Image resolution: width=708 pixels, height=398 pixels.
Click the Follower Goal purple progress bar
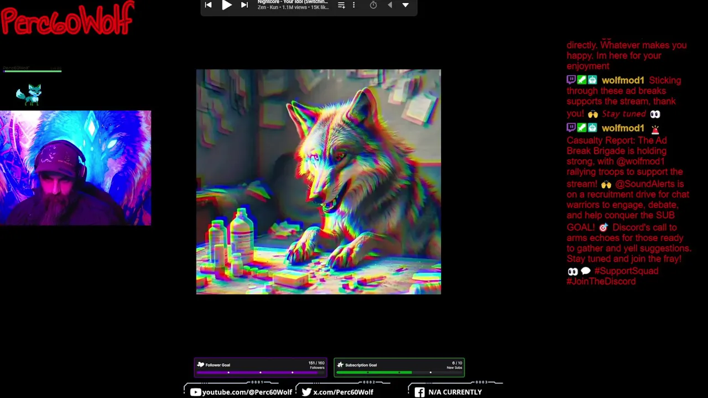point(260,373)
